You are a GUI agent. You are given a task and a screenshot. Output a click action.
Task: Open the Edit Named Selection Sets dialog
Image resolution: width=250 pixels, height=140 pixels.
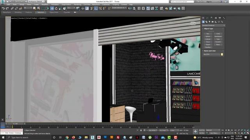coord(109,9)
